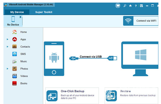Screen dimensions: 161x104
Task: Close the No Device tab with X
Action: point(20,17)
